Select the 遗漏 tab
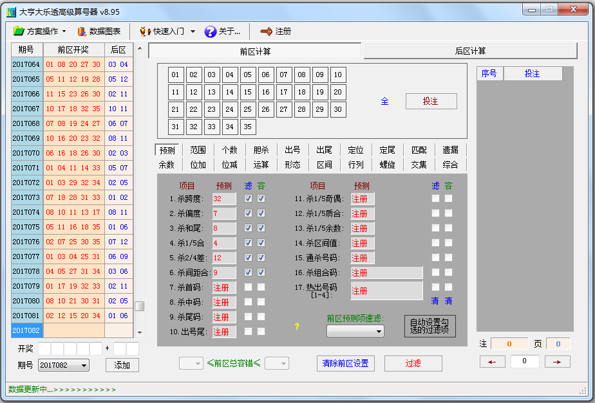The width and height of the screenshot is (595, 403). coord(450,150)
